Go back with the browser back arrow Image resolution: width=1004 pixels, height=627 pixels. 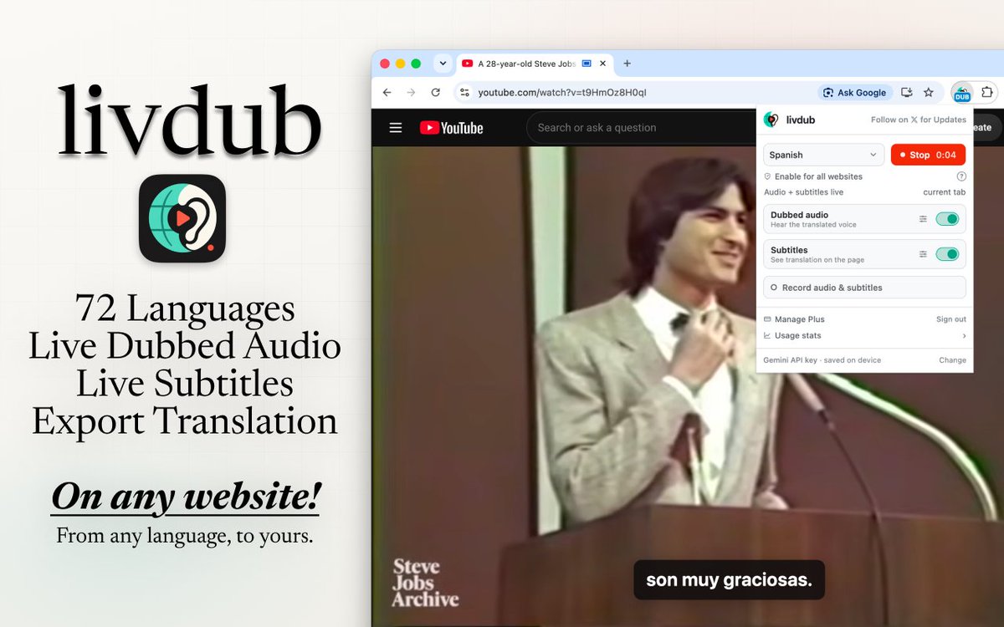point(387,92)
